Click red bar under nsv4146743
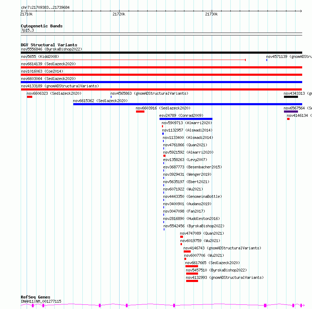This screenshot has height=309, width=312. click(187, 251)
